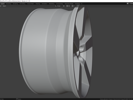
Task: Open the Texture Paint workspace tab
Action: pos(30,4)
